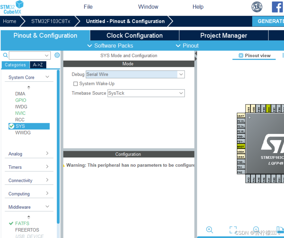Select NVIC in System Core list
This screenshot has height=238, width=284.
tap(20, 113)
